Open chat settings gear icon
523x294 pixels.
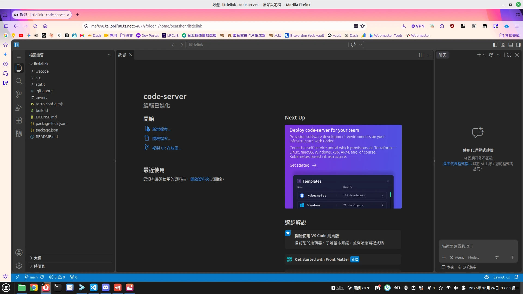(491, 55)
